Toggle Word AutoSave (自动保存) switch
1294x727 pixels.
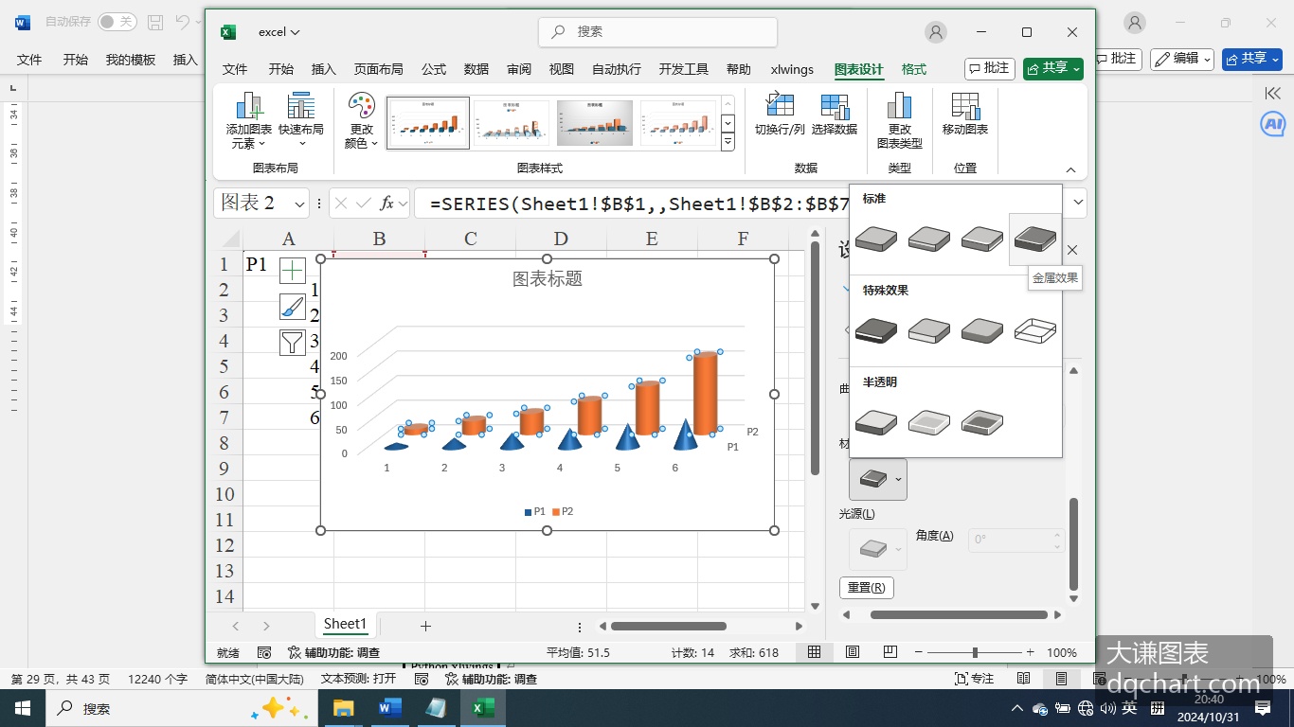(117, 22)
